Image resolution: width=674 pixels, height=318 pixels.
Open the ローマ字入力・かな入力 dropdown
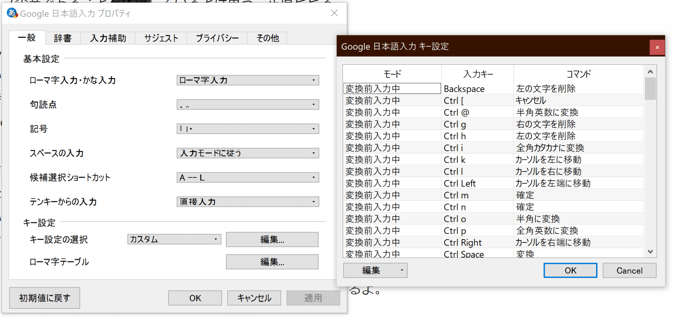(248, 80)
